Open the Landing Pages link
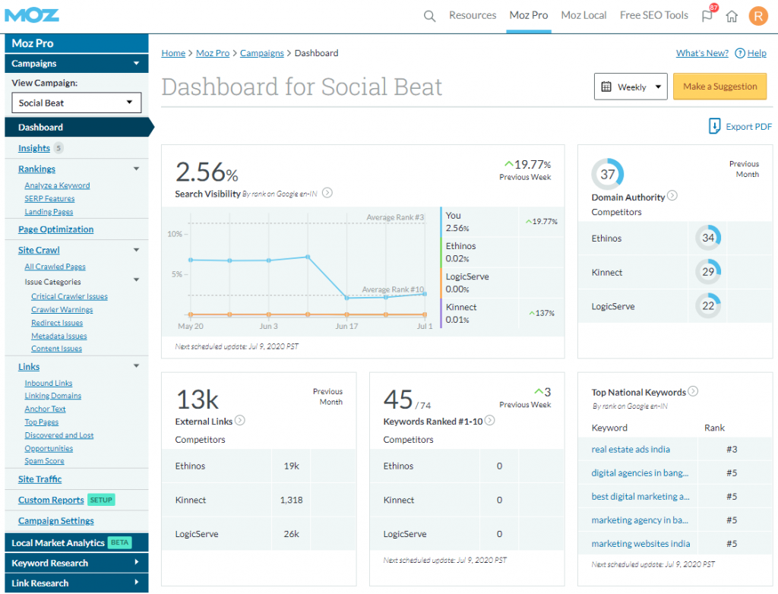Image resolution: width=778 pixels, height=594 pixels. (x=49, y=212)
